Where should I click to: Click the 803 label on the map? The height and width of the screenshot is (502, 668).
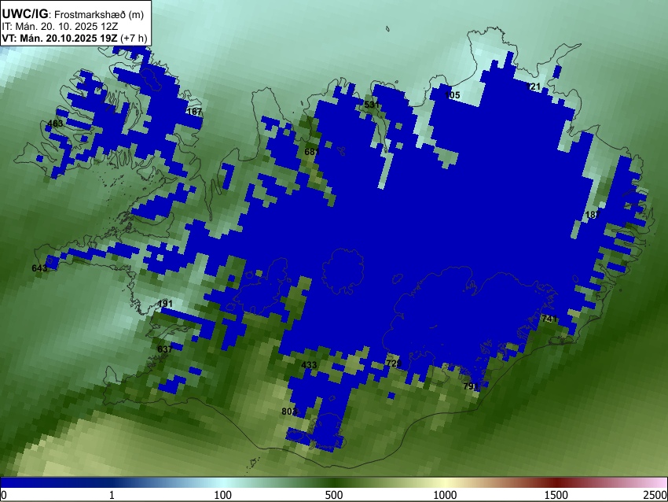(x=289, y=412)
